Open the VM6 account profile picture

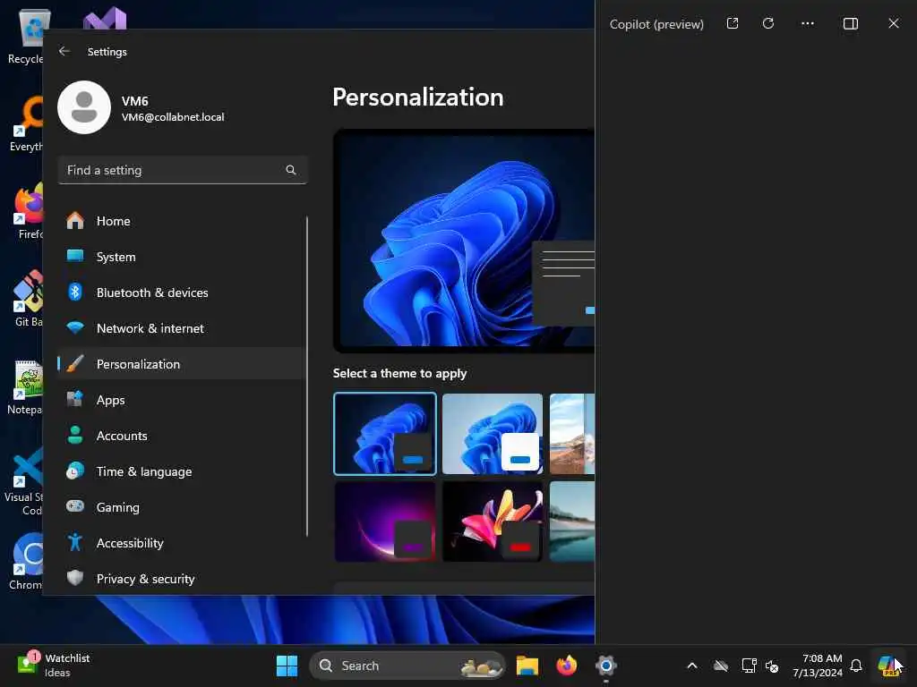(84, 107)
